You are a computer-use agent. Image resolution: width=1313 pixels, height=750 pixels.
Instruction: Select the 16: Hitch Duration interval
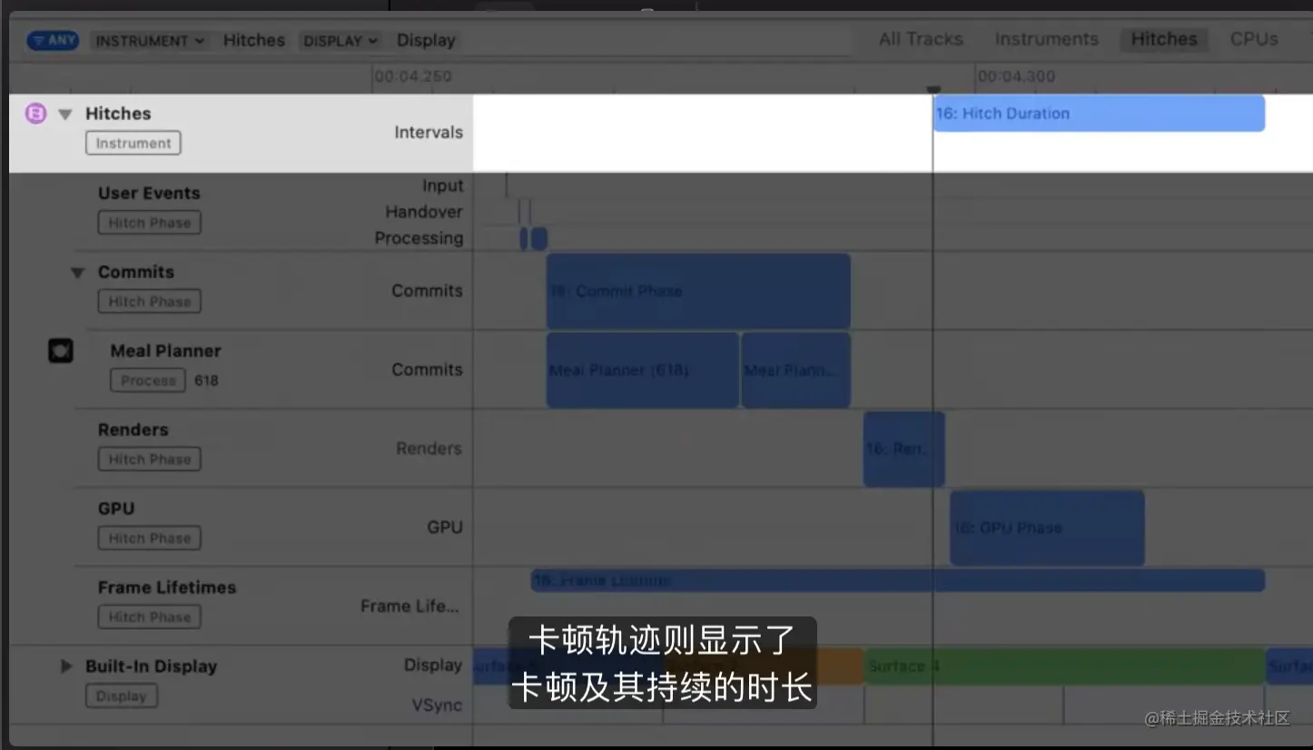coord(1099,113)
